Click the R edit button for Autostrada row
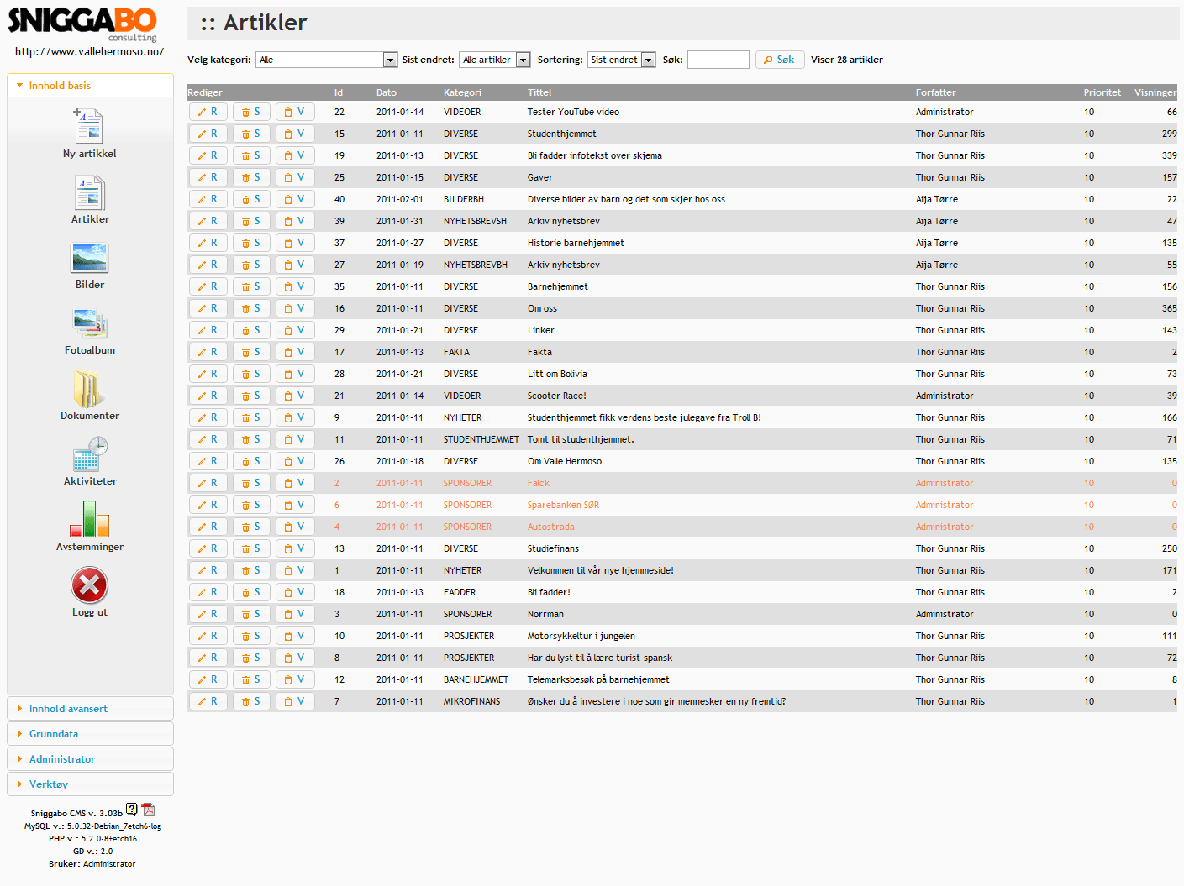Viewport: 1184px width, 886px height. pyautogui.click(x=208, y=527)
